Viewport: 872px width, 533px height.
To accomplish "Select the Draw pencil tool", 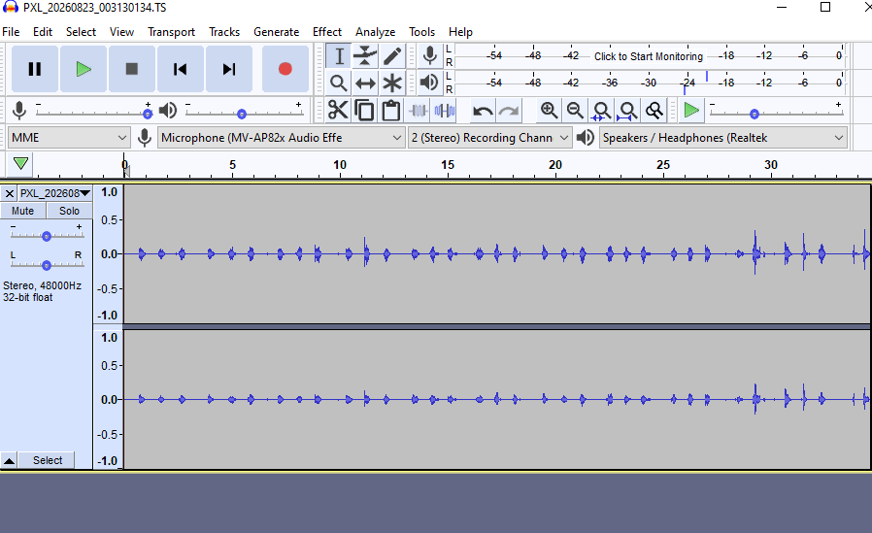I will coord(392,56).
